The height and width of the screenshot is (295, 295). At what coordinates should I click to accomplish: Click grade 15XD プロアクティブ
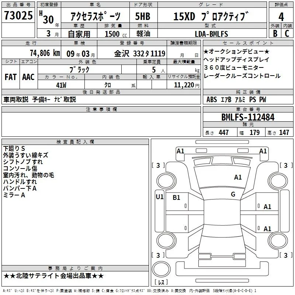(x=211, y=16)
